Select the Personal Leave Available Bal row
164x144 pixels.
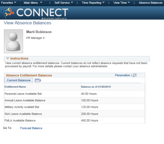23,94
